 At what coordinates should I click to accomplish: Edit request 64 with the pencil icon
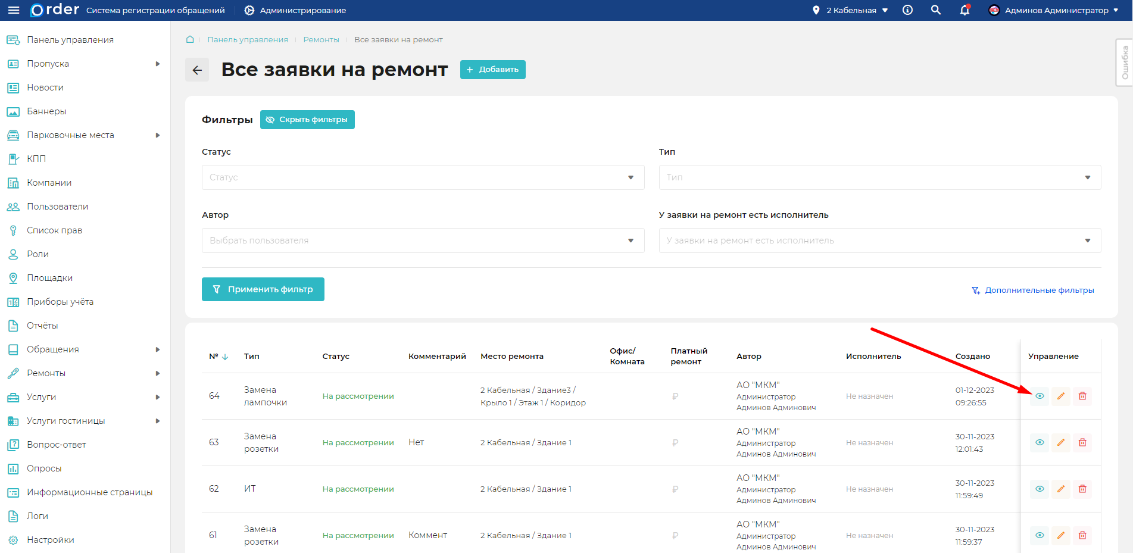(1061, 396)
